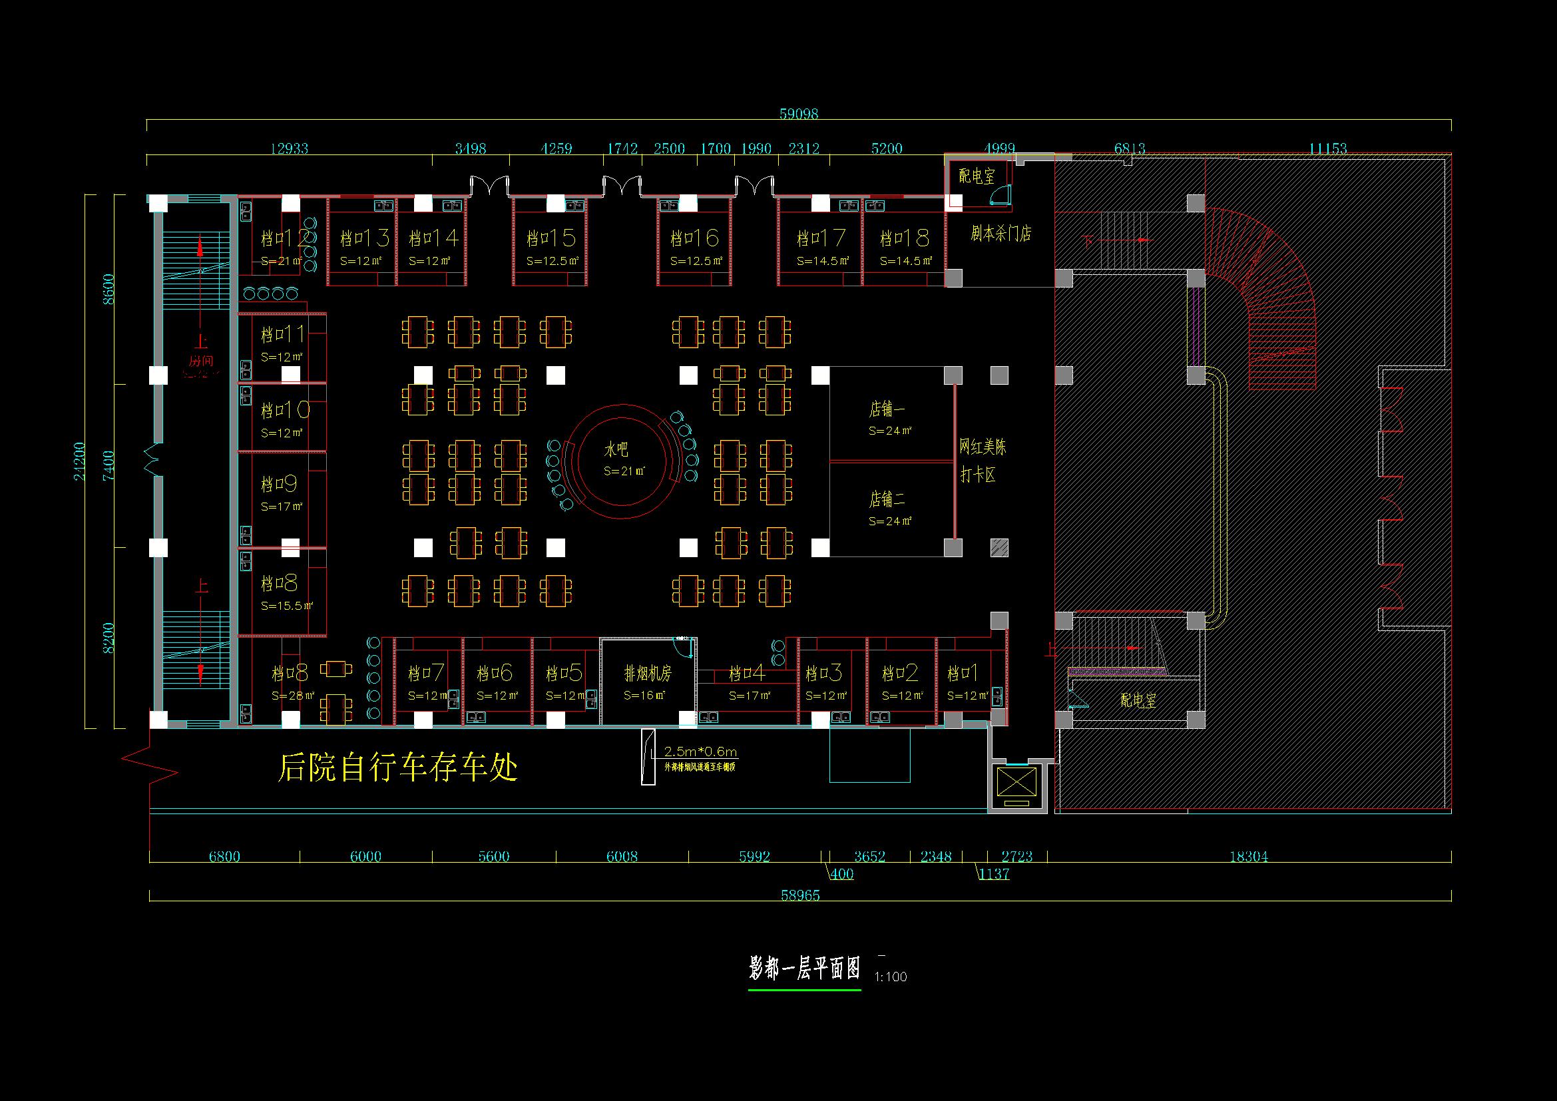Select the 店铺一 shop label
Screen dimensions: 1557x1101
click(x=887, y=409)
